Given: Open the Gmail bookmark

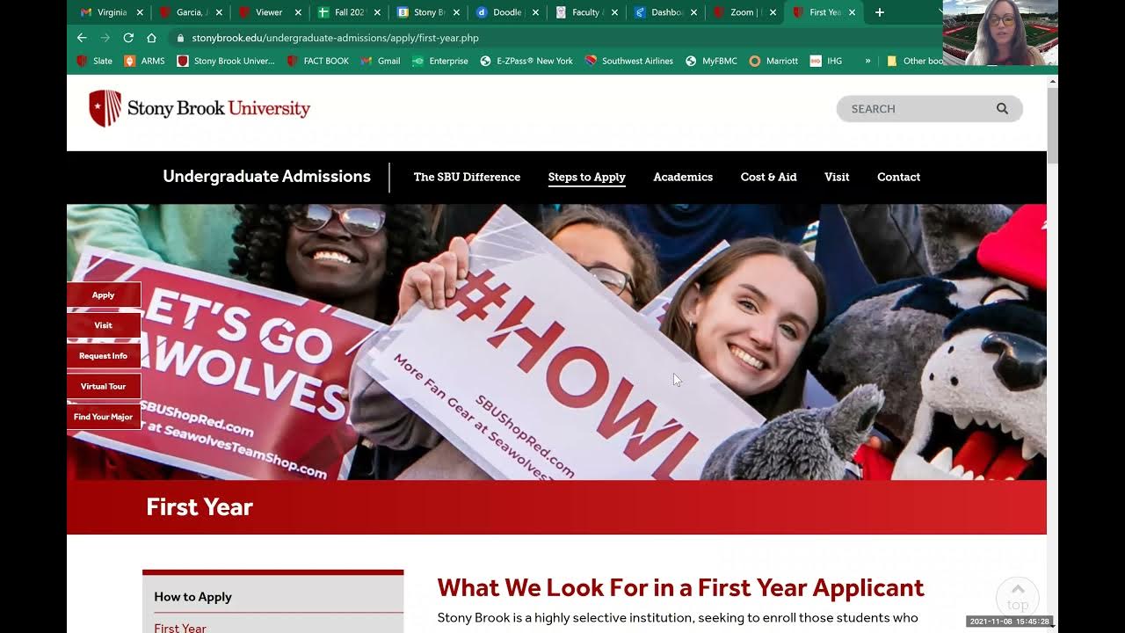Looking at the screenshot, I should coord(381,61).
